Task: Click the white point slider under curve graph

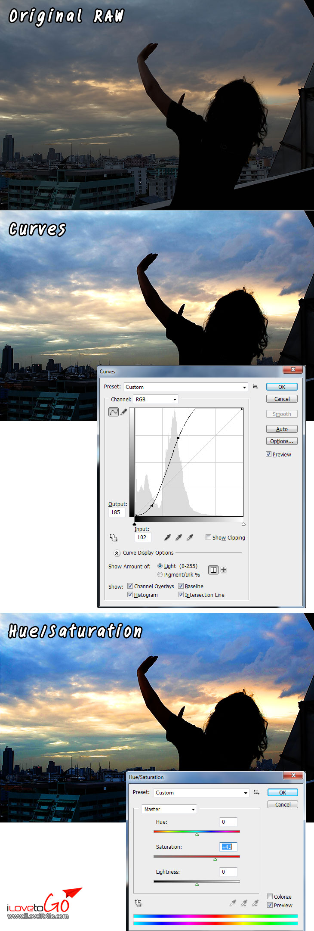Action: pyautogui.click(x=243, y=524)
